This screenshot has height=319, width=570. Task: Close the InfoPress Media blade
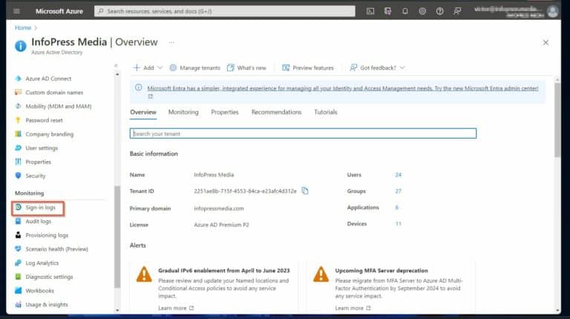pyautogui.click(x=546, y=42)
